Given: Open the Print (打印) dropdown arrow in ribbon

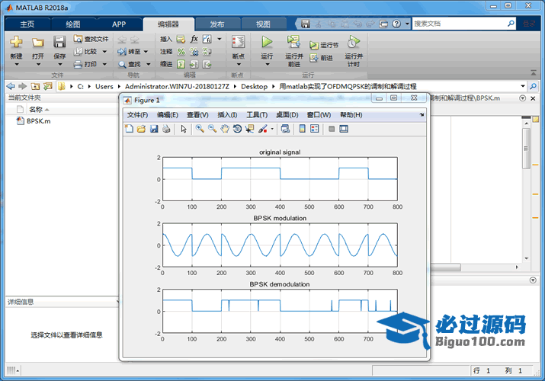Looking at the screenshot, I should pos(104,64).
